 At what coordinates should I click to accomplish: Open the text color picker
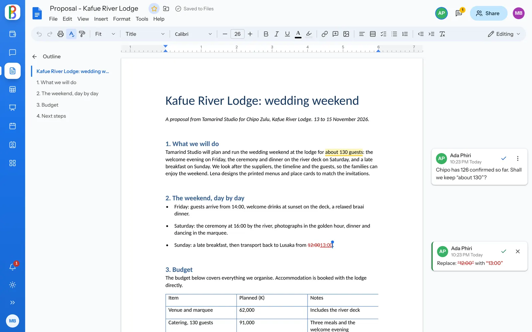298,34
